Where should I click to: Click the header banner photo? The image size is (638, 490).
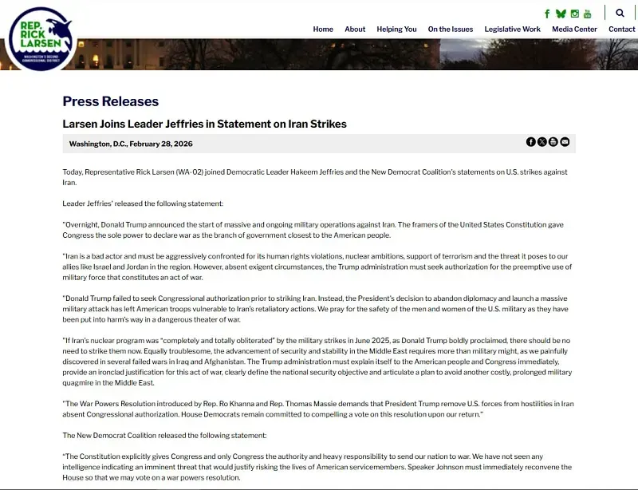[359, 54]
